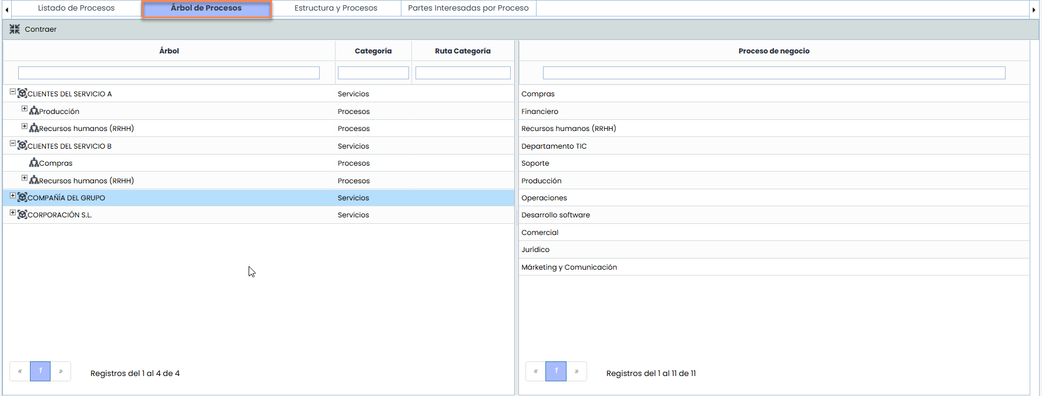Click the Árbol filter input field
The width and height of the screenshot is (1042, 396).
coord(169,73)
